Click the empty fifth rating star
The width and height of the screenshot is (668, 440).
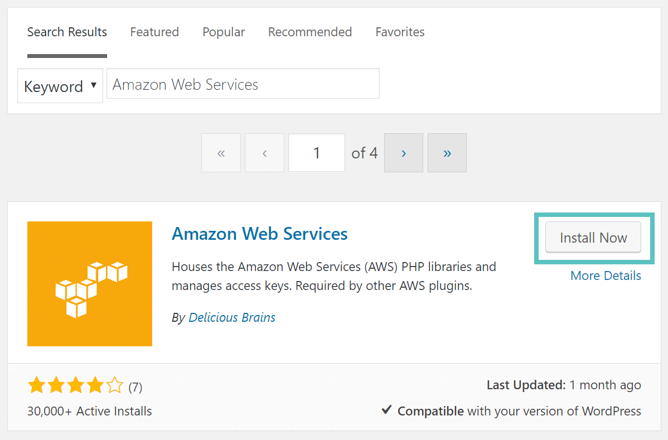click(114, 385)
